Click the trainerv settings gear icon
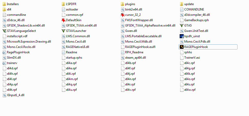The height and width of the screenshot is (116, 249). coord(4,63)
